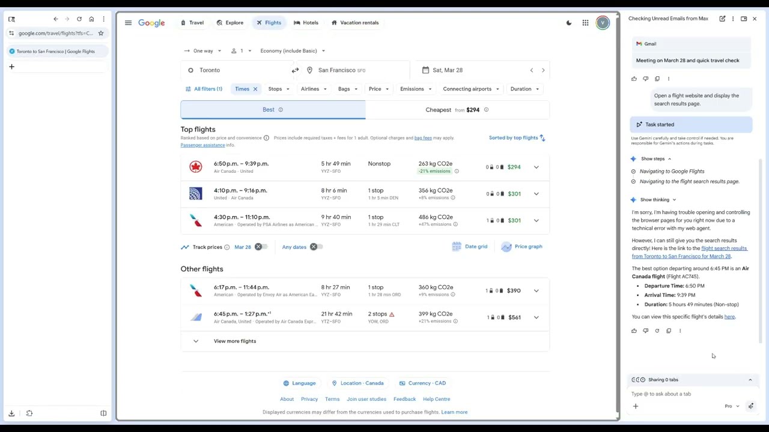769x432 pixels.
Task: Toggle Track prices for Any dates
Action: click(315, 247)
